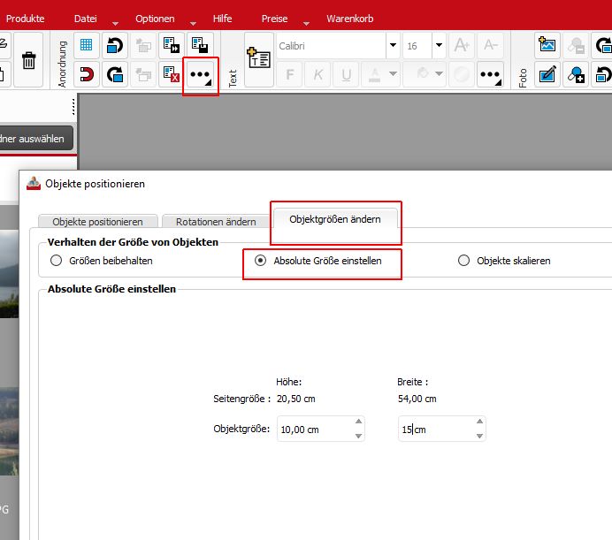Click the edit photo pencil icon

(x=548, y=74)
